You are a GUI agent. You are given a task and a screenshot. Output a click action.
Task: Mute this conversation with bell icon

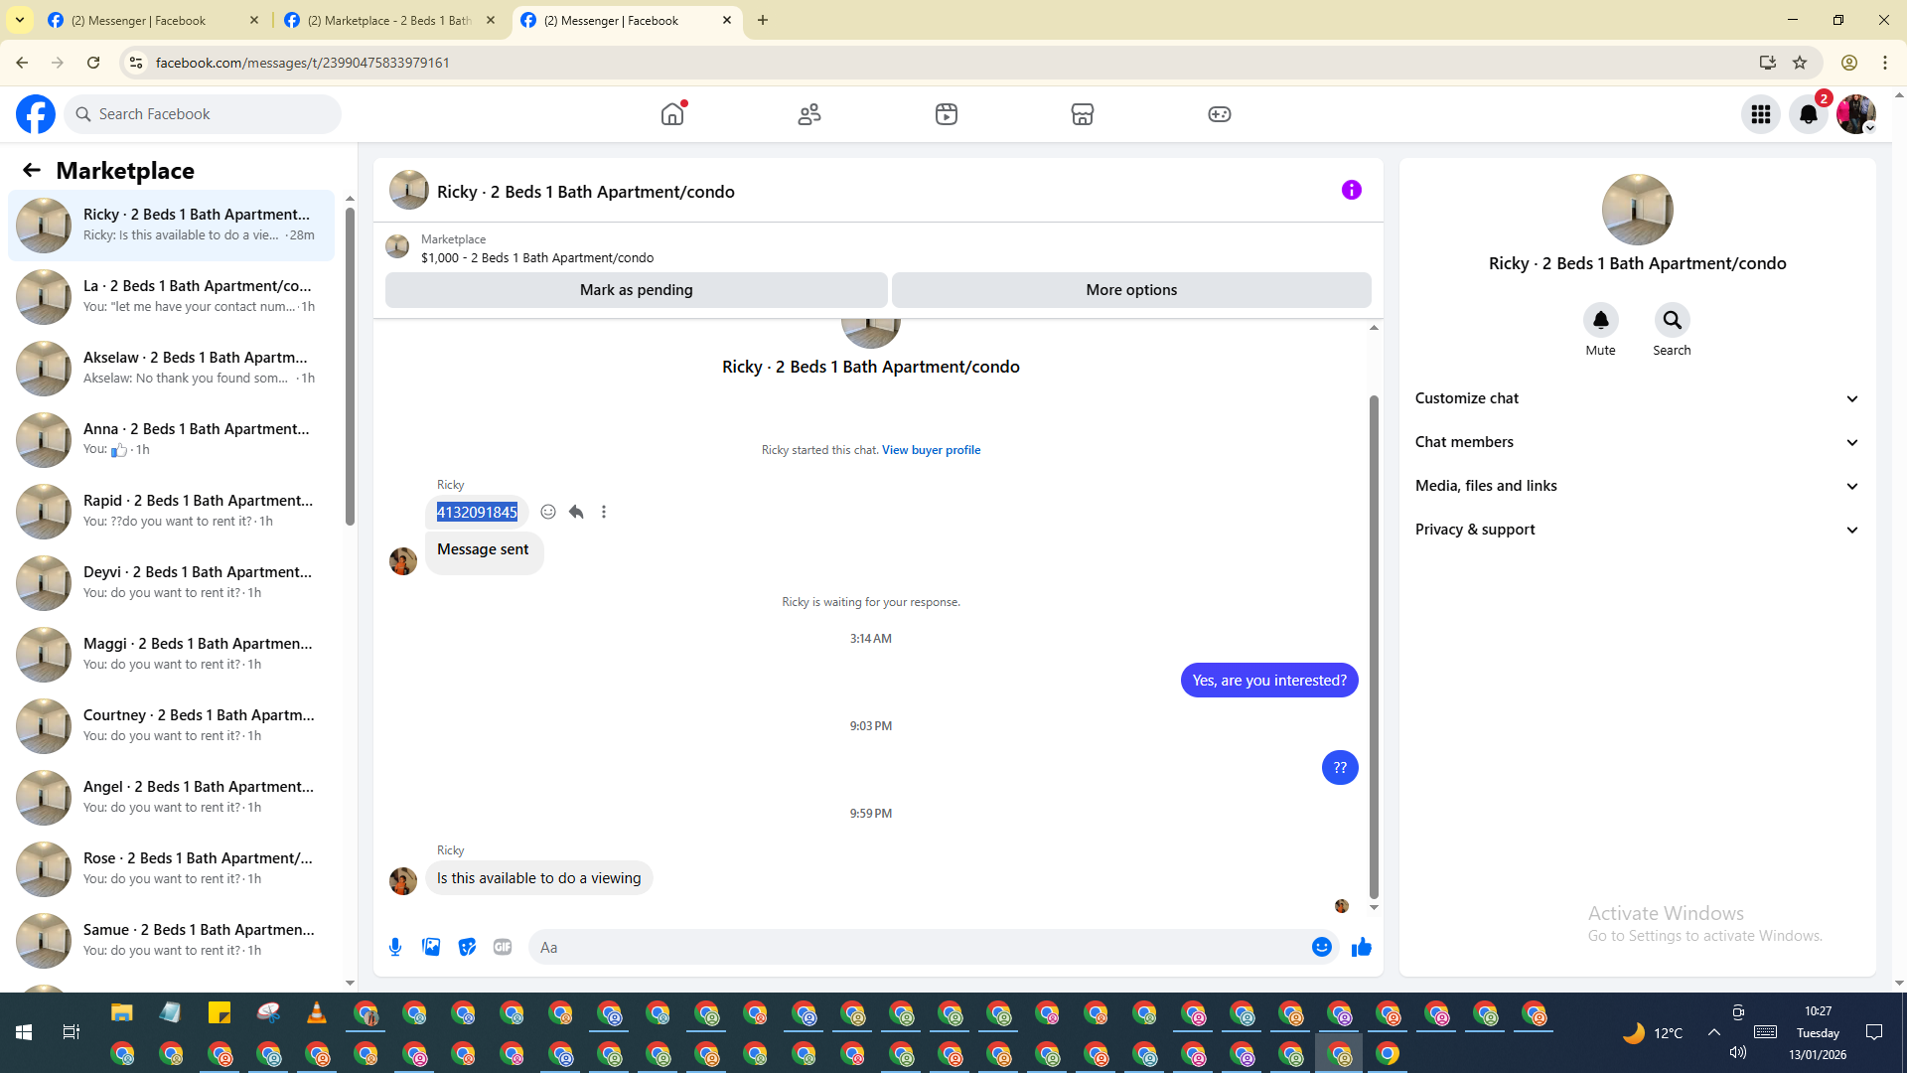coord(1600,320)
